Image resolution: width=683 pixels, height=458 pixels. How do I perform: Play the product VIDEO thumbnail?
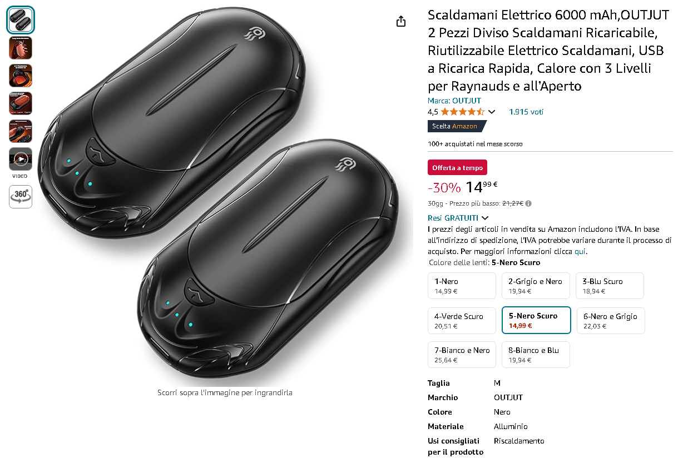[x=21, y=159]
